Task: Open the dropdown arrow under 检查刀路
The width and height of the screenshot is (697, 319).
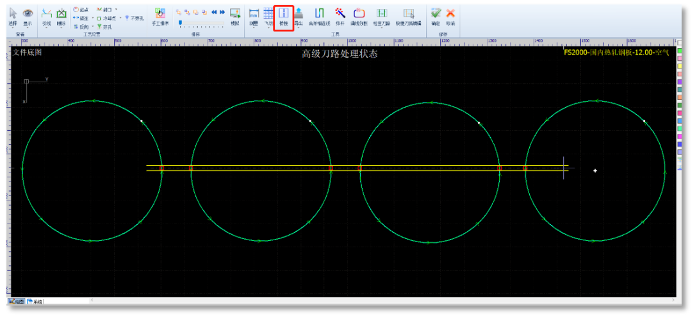Action: click(x=381, y=28)
